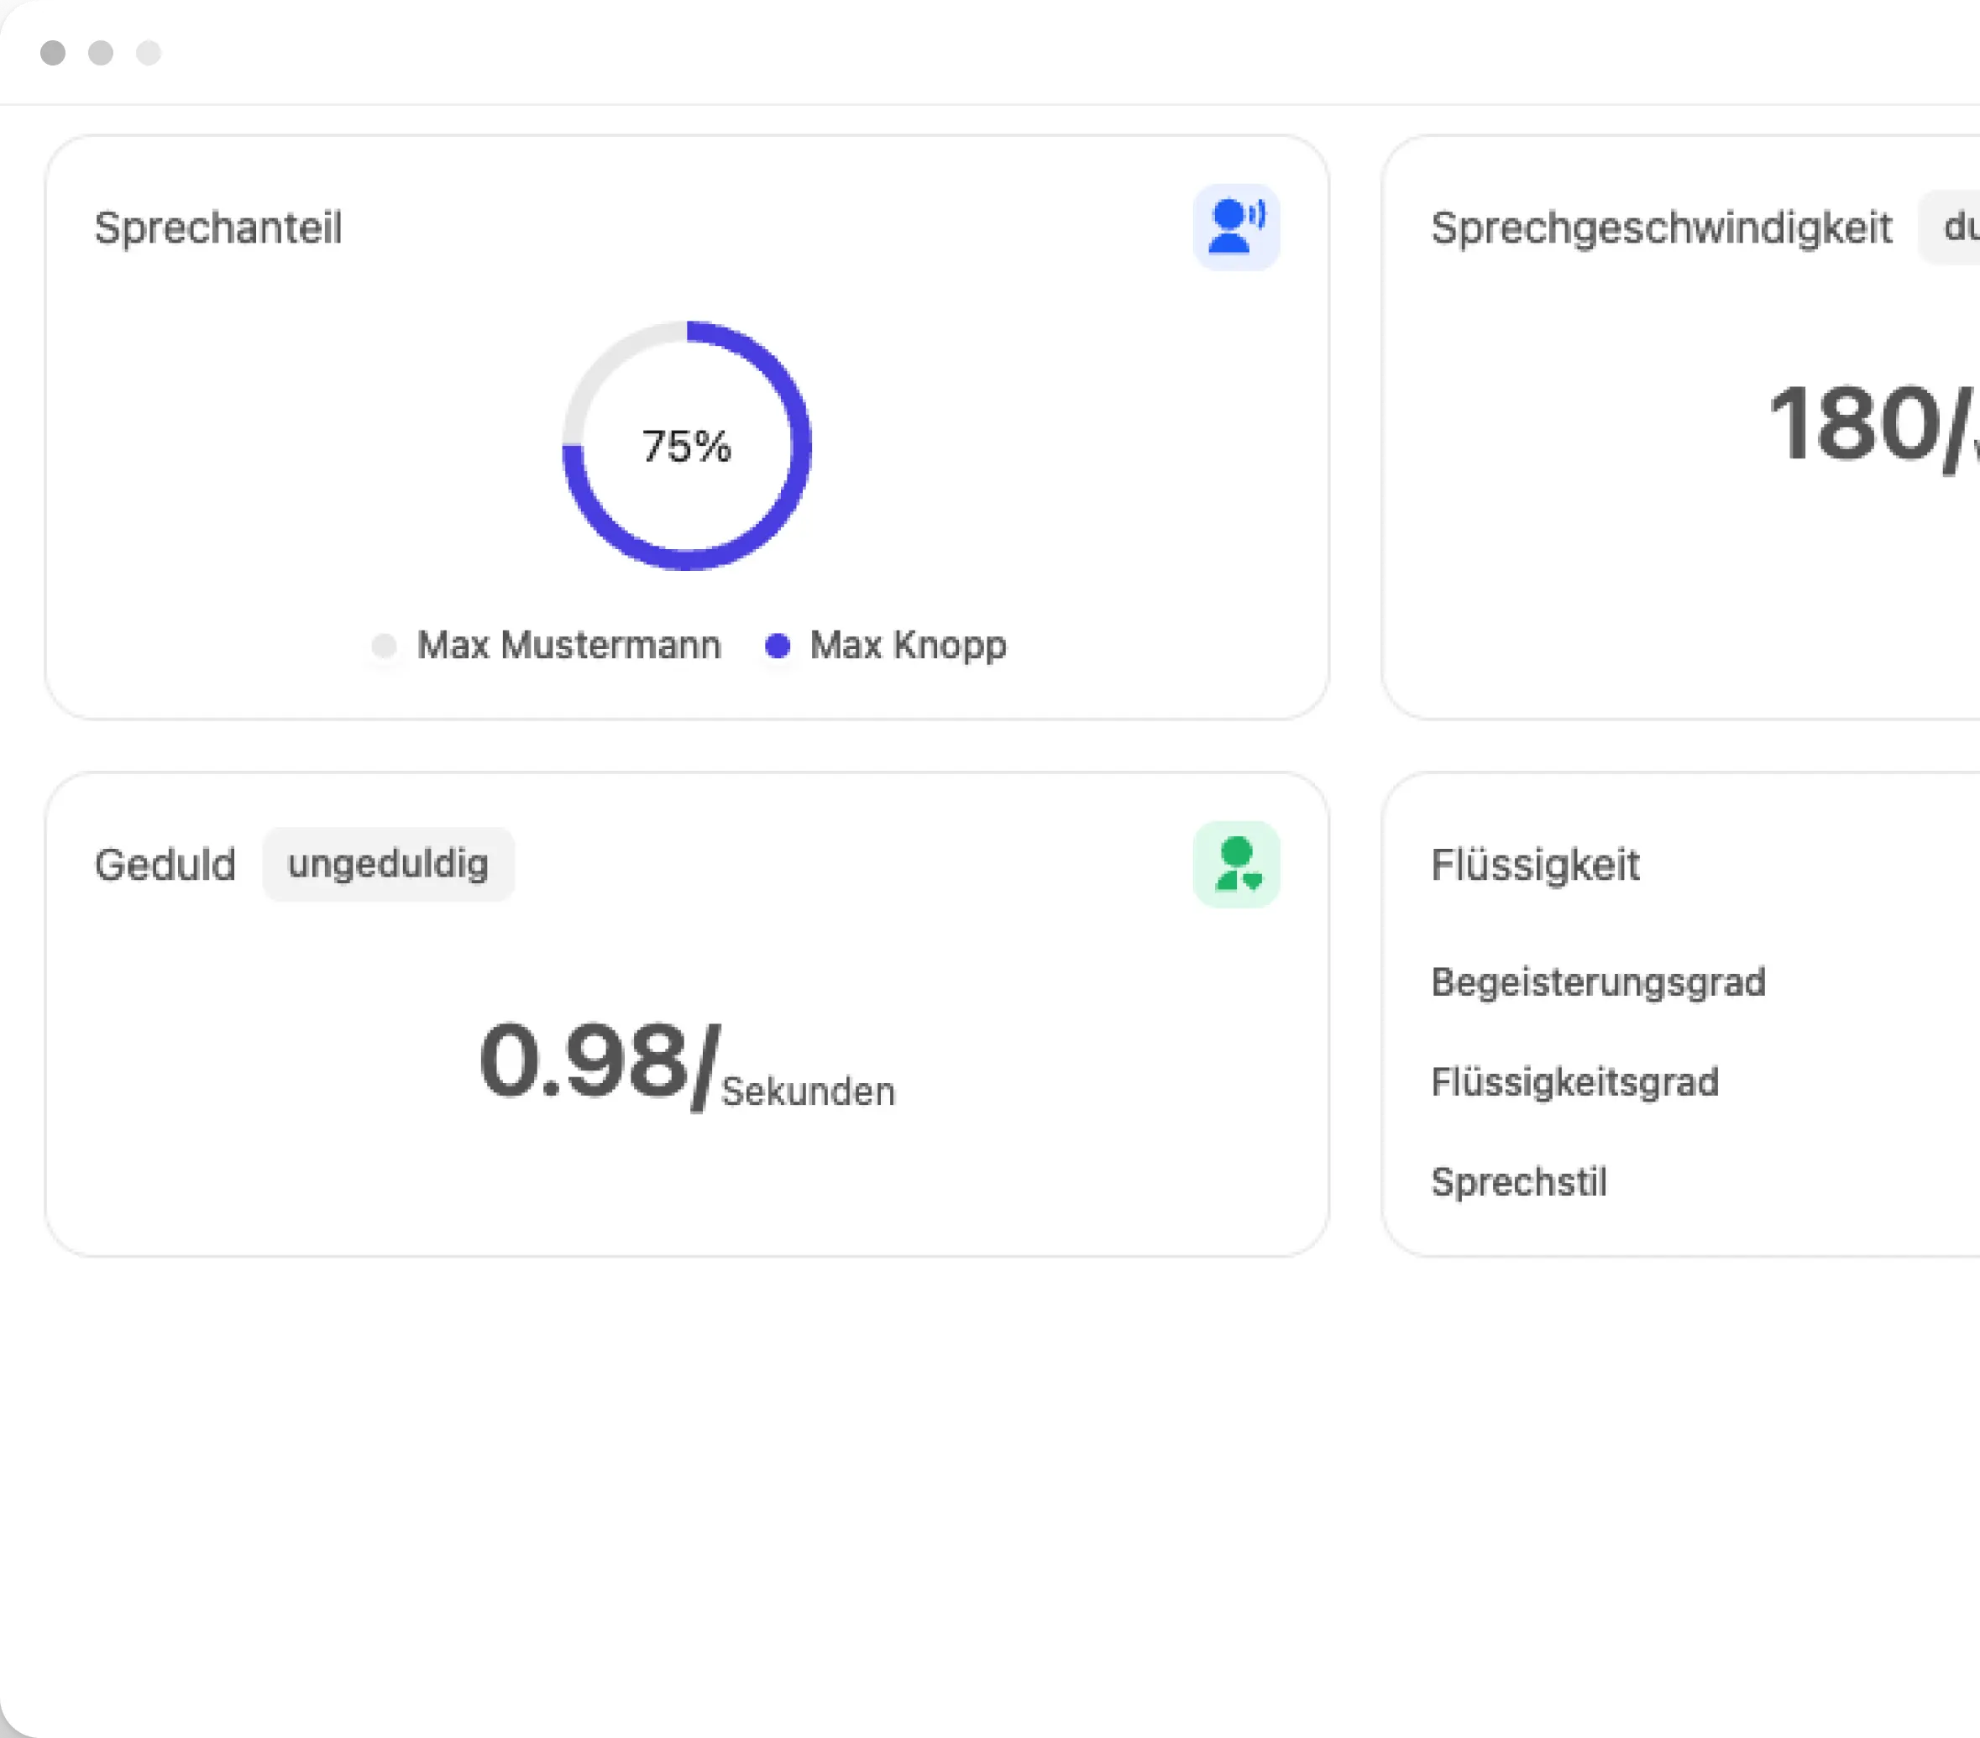Click the first gray window dot

53,52
